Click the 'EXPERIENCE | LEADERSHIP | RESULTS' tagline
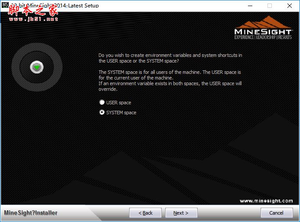300x222 pixels. pyautogui.click(x=263, y=37)
